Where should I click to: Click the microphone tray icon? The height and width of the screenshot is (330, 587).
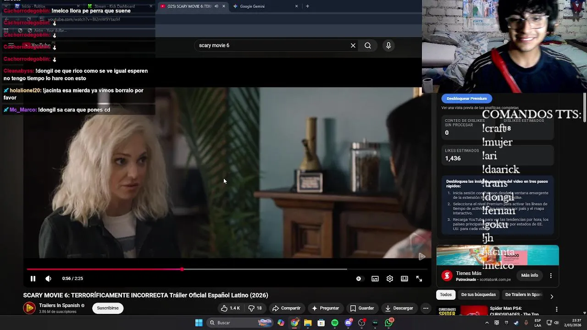[x=526, y=323]
